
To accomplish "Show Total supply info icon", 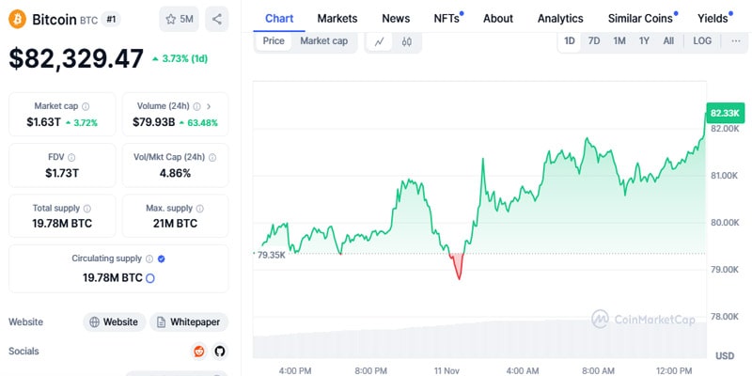I will [87, 209].
